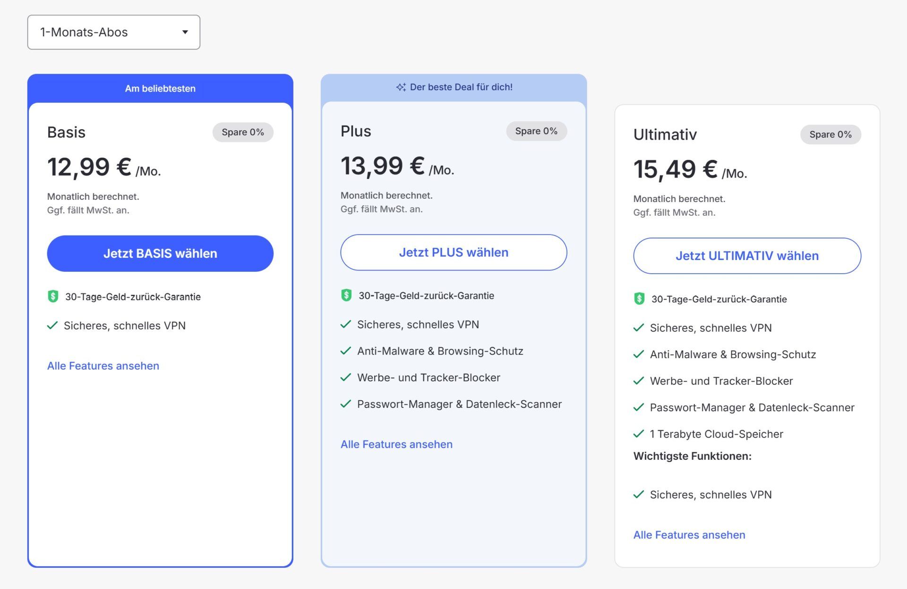Click the Basis plan title
907x589 pixels.
tap(66, 132)
